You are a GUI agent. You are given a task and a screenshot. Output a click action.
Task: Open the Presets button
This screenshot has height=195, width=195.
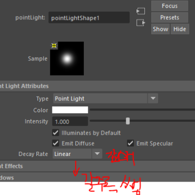(169, 18)
